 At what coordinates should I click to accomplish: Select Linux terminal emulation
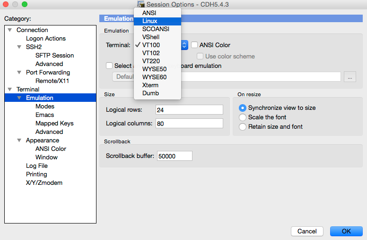[157, 21]
